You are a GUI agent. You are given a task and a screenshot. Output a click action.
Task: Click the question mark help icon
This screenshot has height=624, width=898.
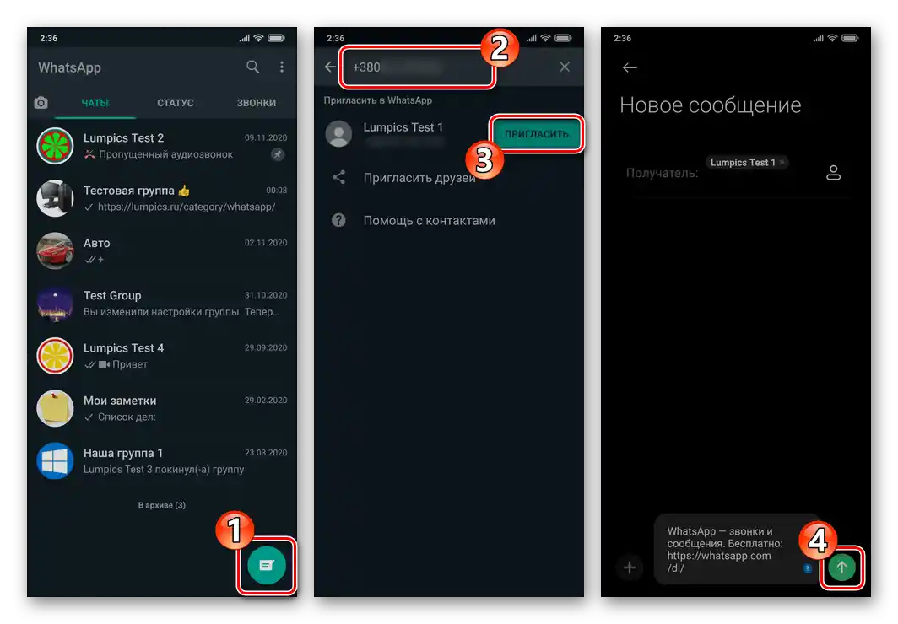[x=338, y=220]
